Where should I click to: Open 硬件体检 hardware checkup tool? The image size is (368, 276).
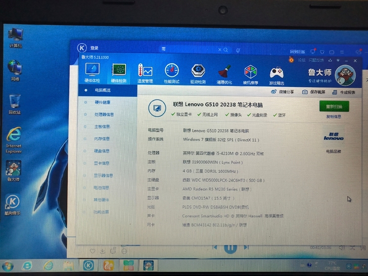tap(92, 73)
